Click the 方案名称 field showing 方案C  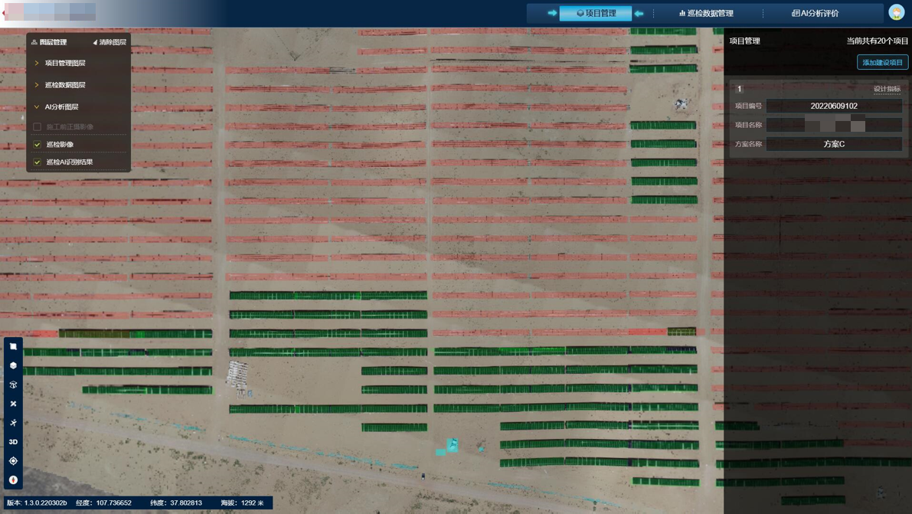tap(833, 144)
